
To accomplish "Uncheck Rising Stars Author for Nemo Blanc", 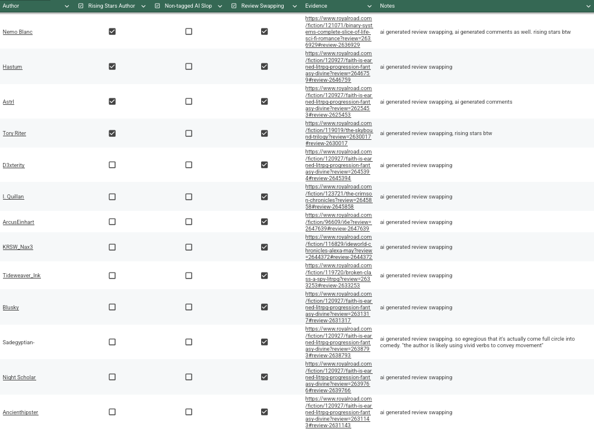I will click(112, 31).
